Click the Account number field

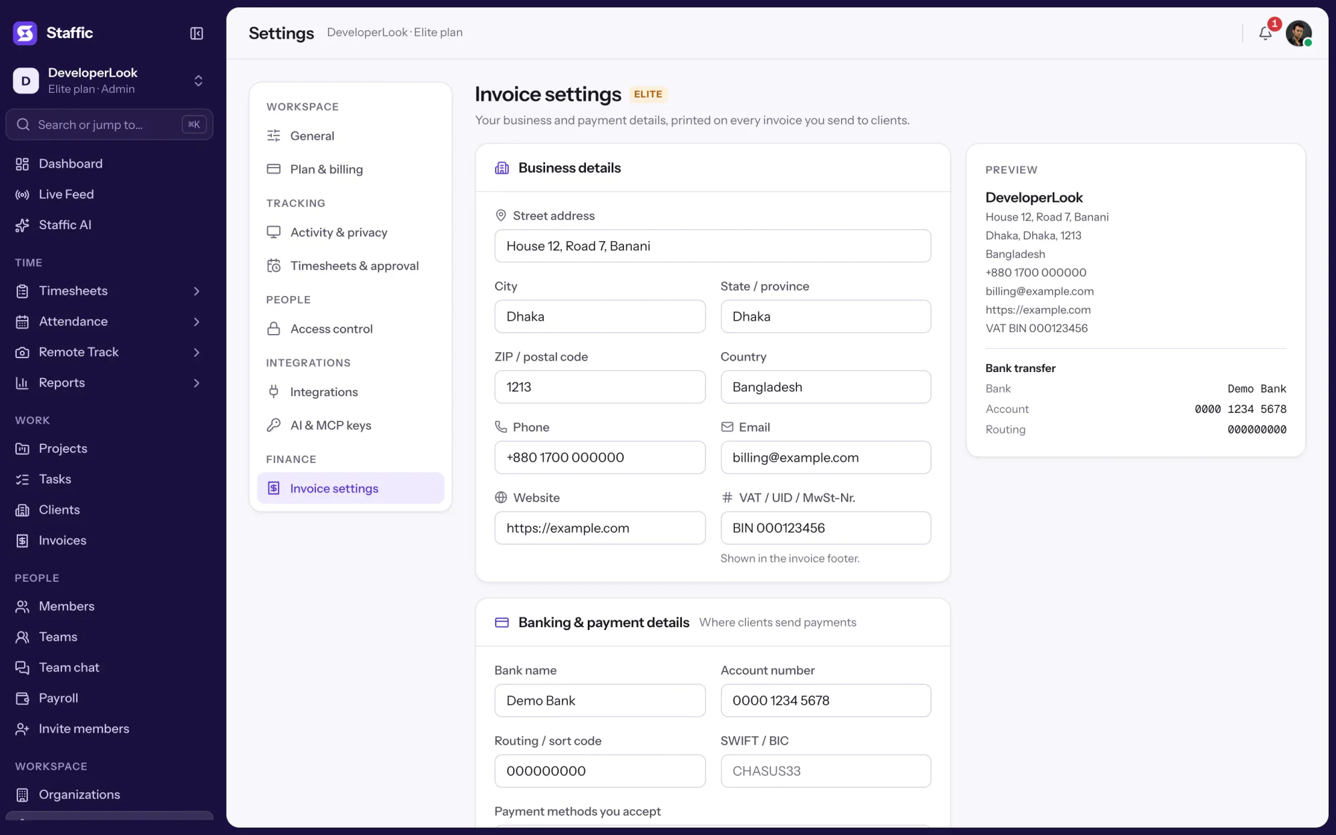tap(826, 701)
